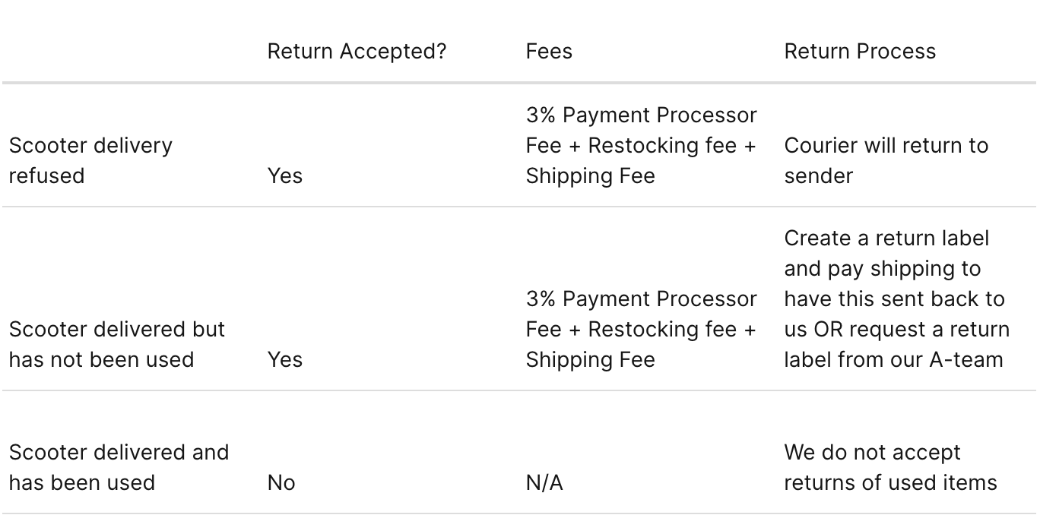Select the "Scooter delivery refused" row label

click(90, 160)
